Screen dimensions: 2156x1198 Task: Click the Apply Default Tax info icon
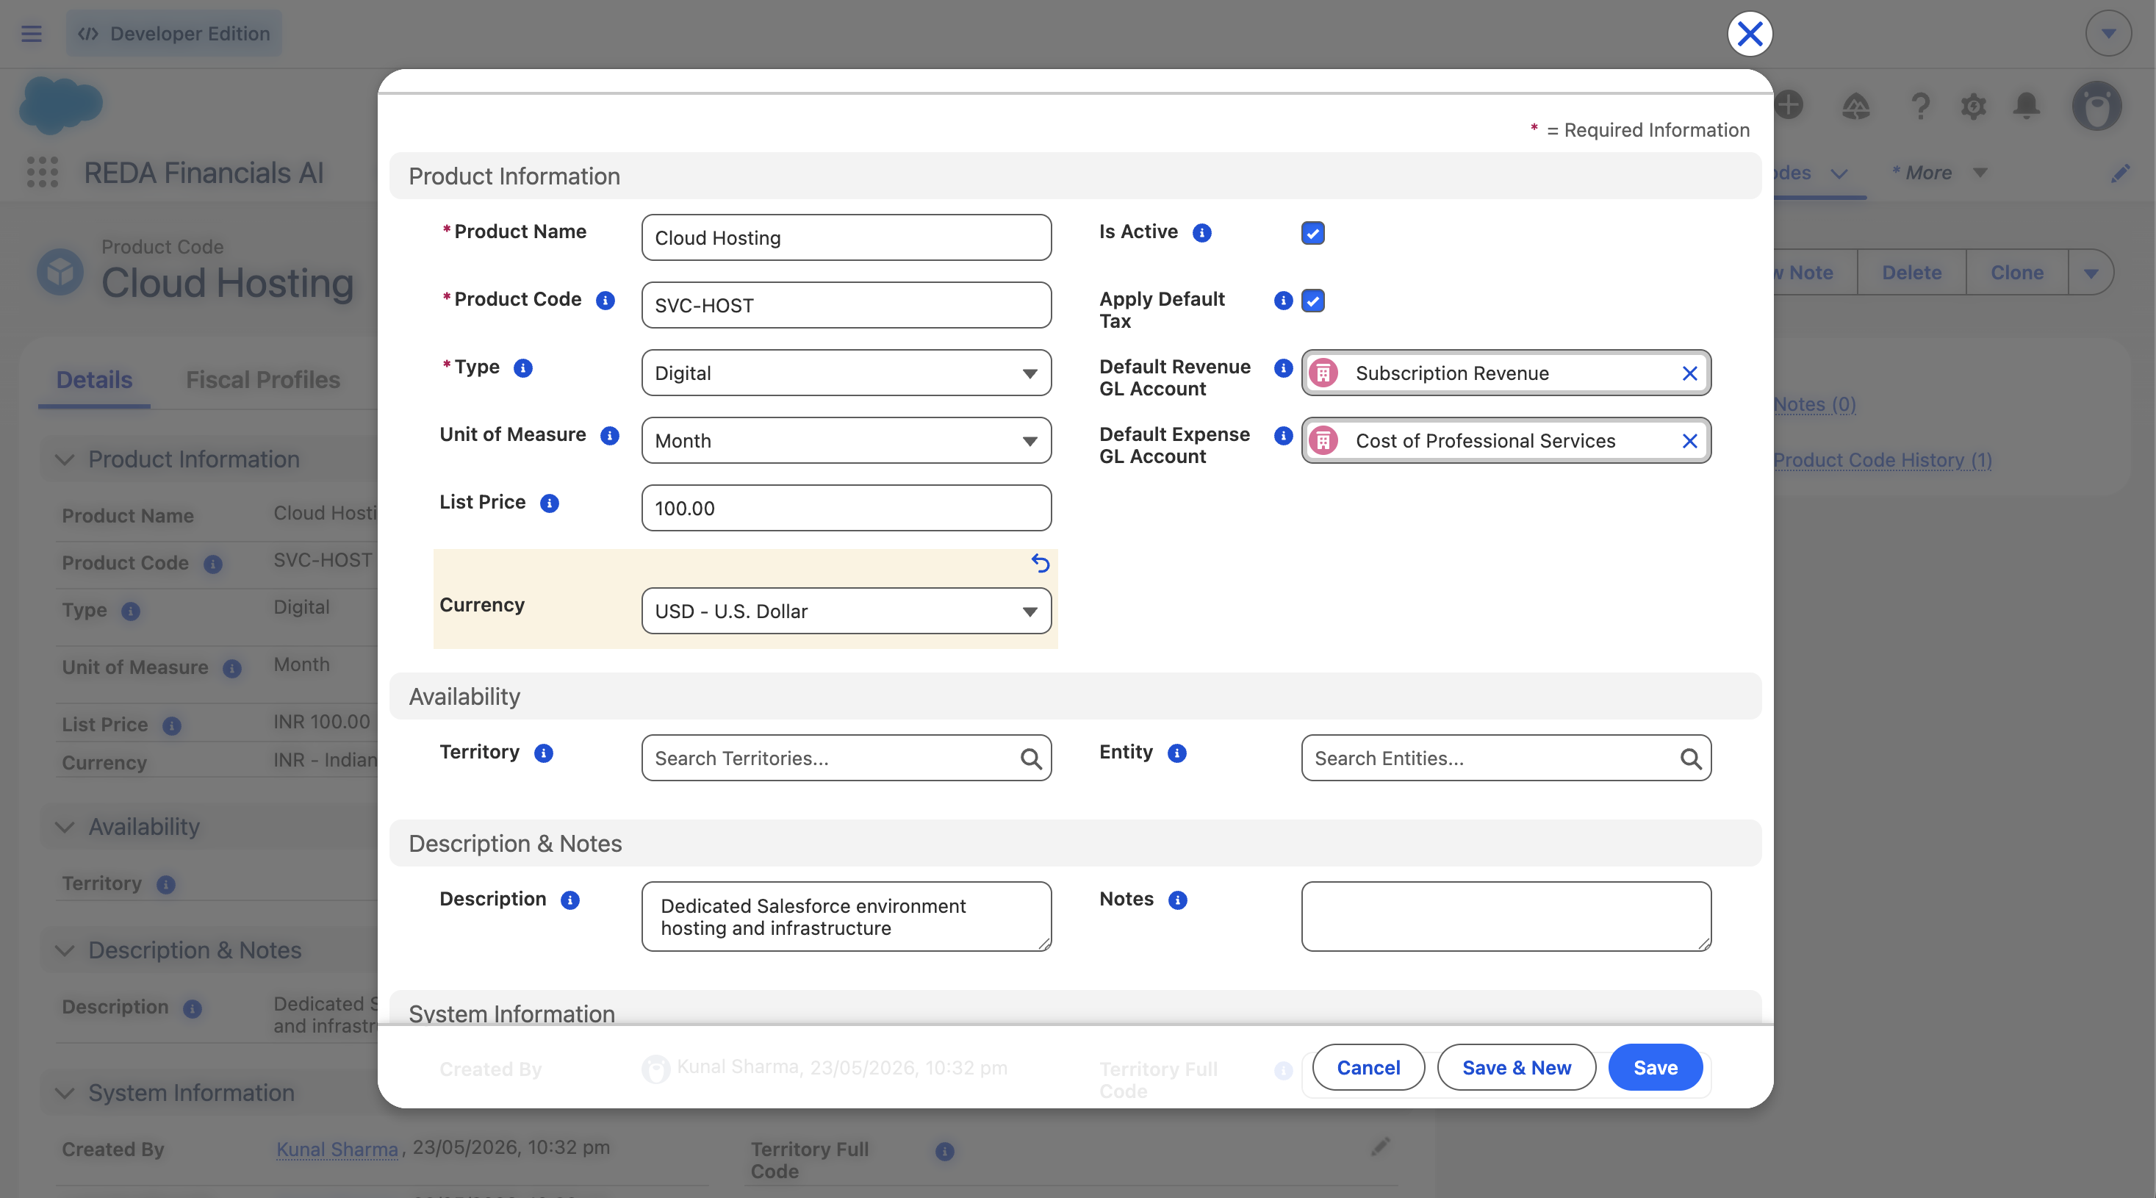(1283, 301)
